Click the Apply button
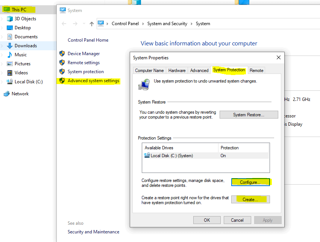320x242 pixels. tap(268, 220)
